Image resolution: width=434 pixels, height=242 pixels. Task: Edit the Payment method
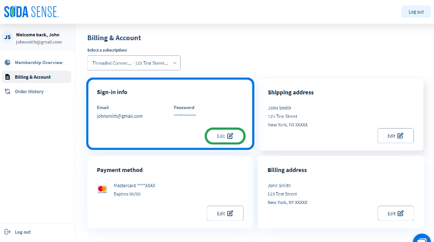pyautogui.click(x=225, y=213)
